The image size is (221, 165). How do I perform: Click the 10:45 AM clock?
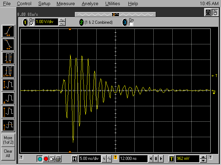click(209, 3)
